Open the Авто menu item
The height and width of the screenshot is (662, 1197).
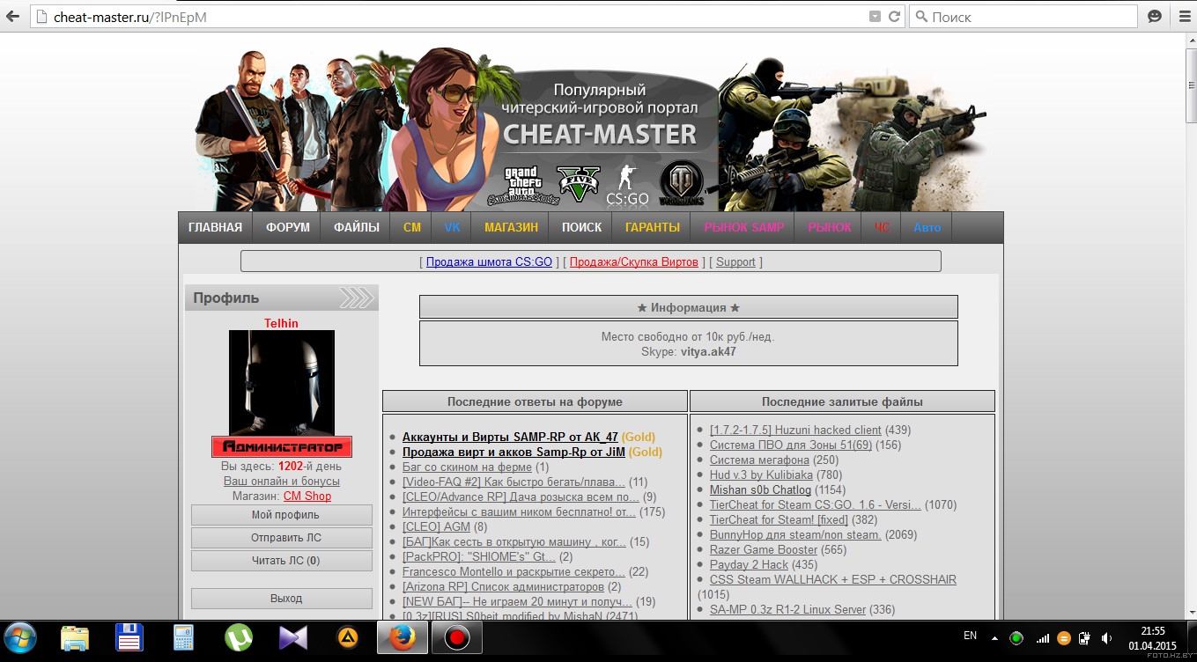(927, 227)
